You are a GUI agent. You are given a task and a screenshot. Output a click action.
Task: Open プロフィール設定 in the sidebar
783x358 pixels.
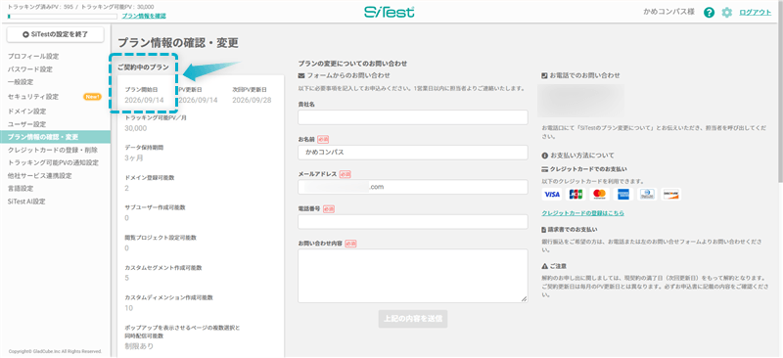pyautogui.click(x=33, y=57)
